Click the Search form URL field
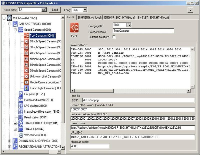Viewport: 200px width, 155px height. (x=133, y=128)
